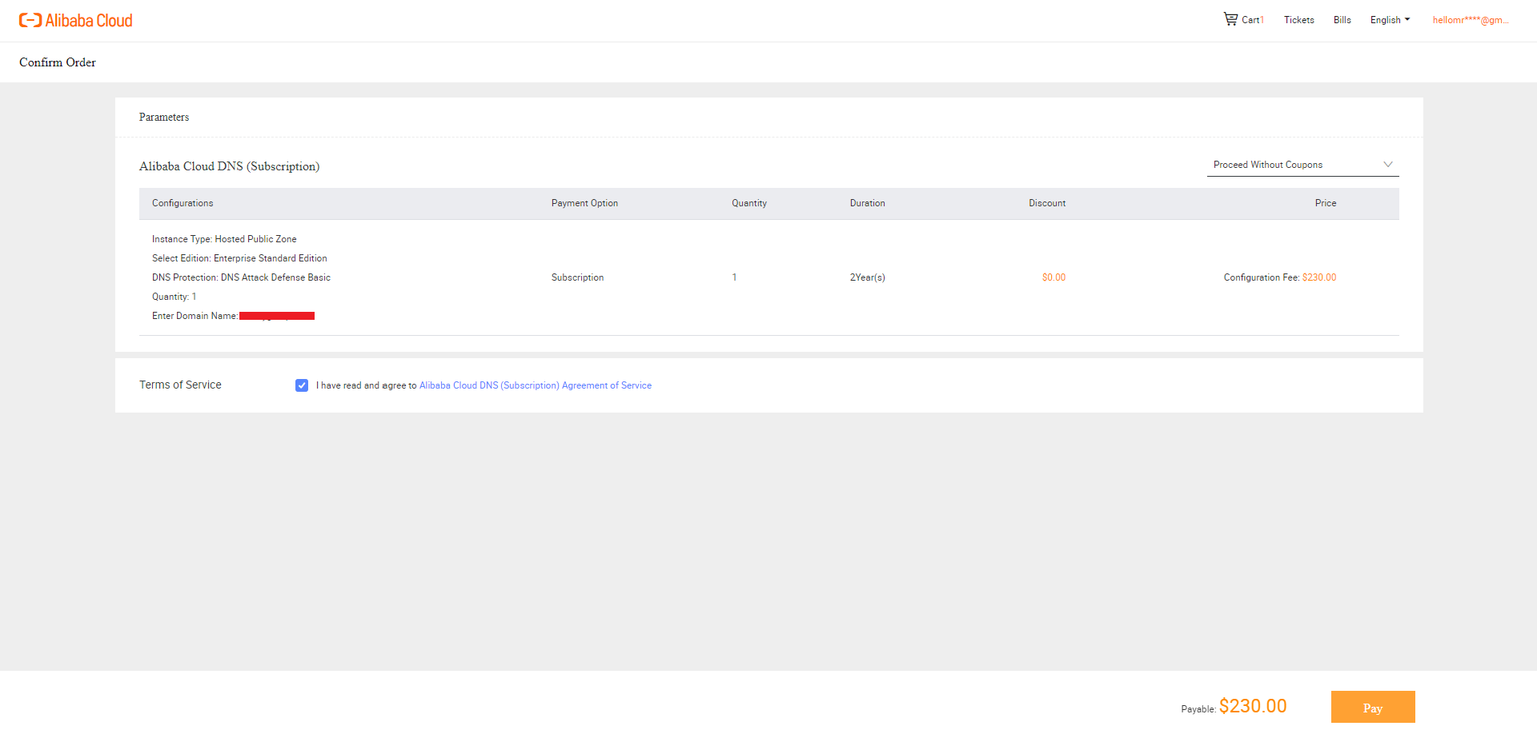1537x742 pixels.
Task: Expand the Proceed Without Coupons dropdown
Action: [x=1302, y=165]
